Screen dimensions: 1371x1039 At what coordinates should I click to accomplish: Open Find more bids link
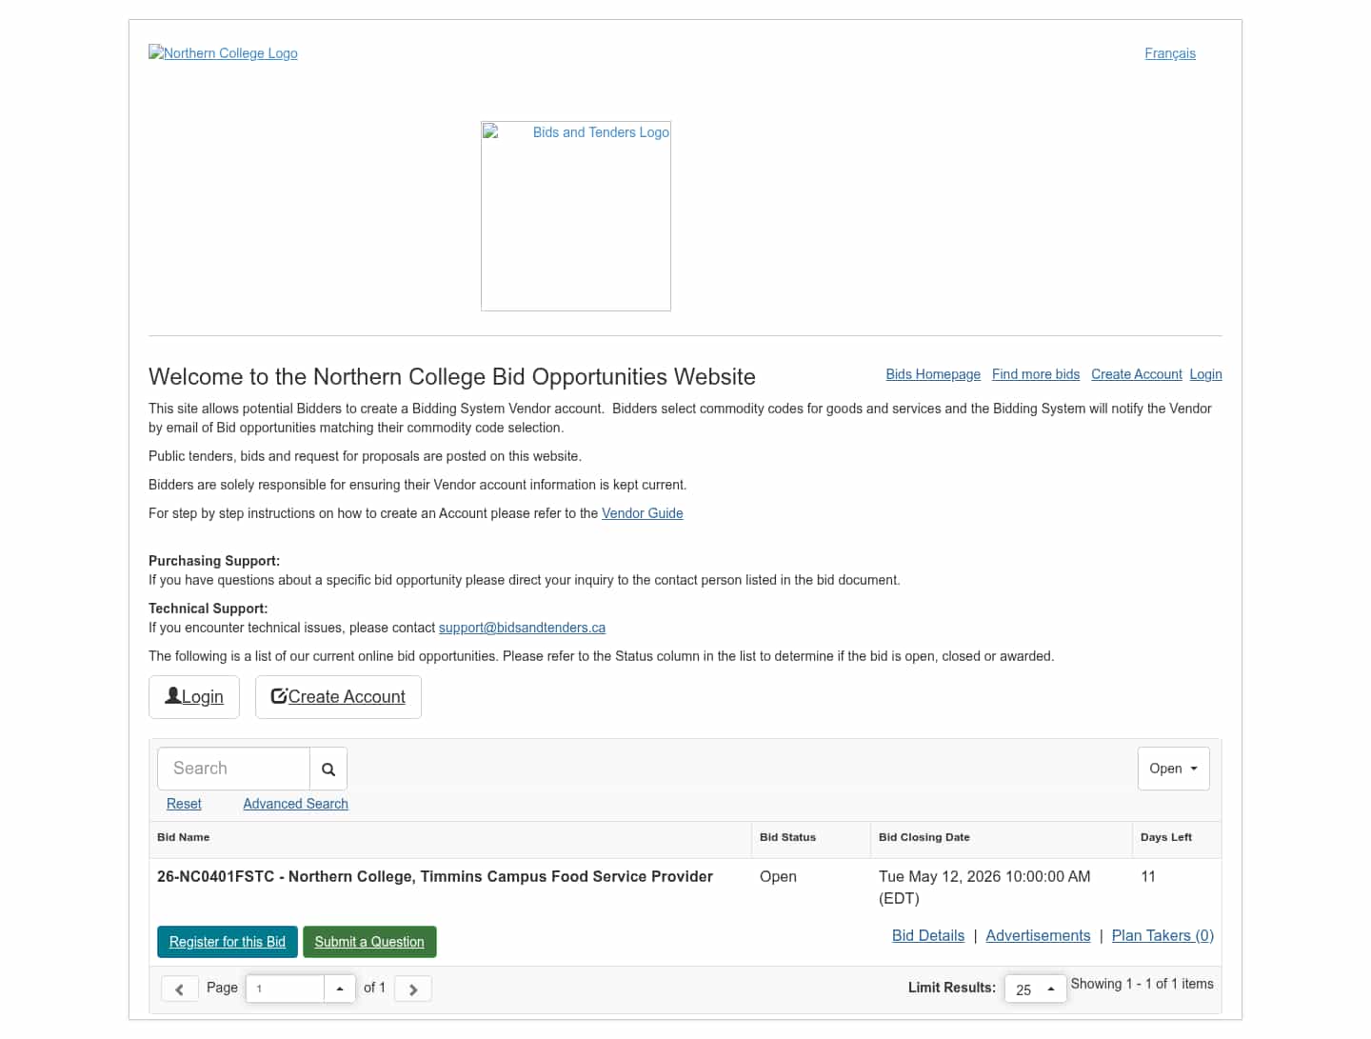point(1036,374)
